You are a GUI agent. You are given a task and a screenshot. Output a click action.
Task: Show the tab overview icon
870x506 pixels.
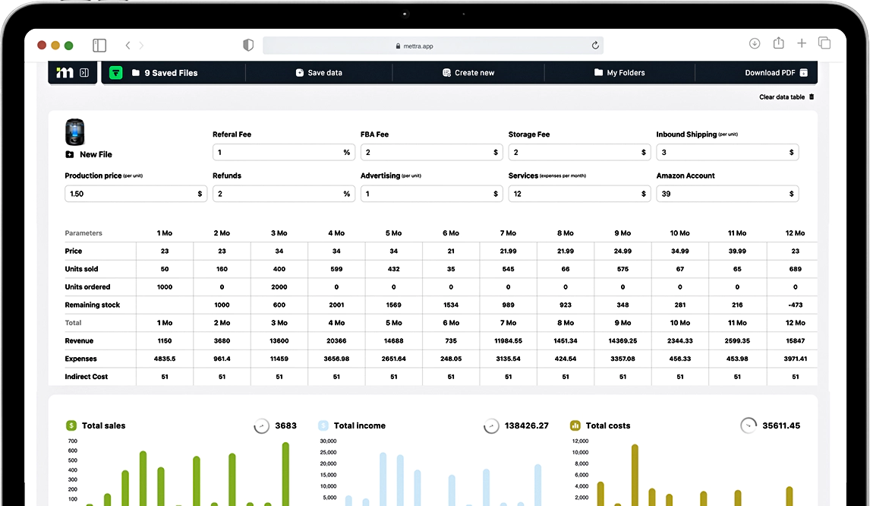[x=824, y=43]
